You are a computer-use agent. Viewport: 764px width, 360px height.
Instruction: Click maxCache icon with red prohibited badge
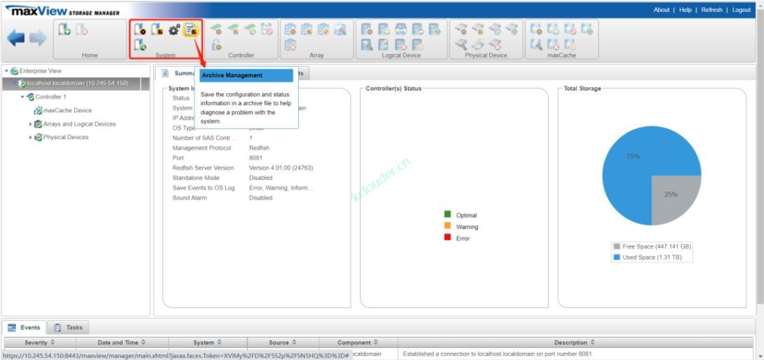(x=570, y=29)
